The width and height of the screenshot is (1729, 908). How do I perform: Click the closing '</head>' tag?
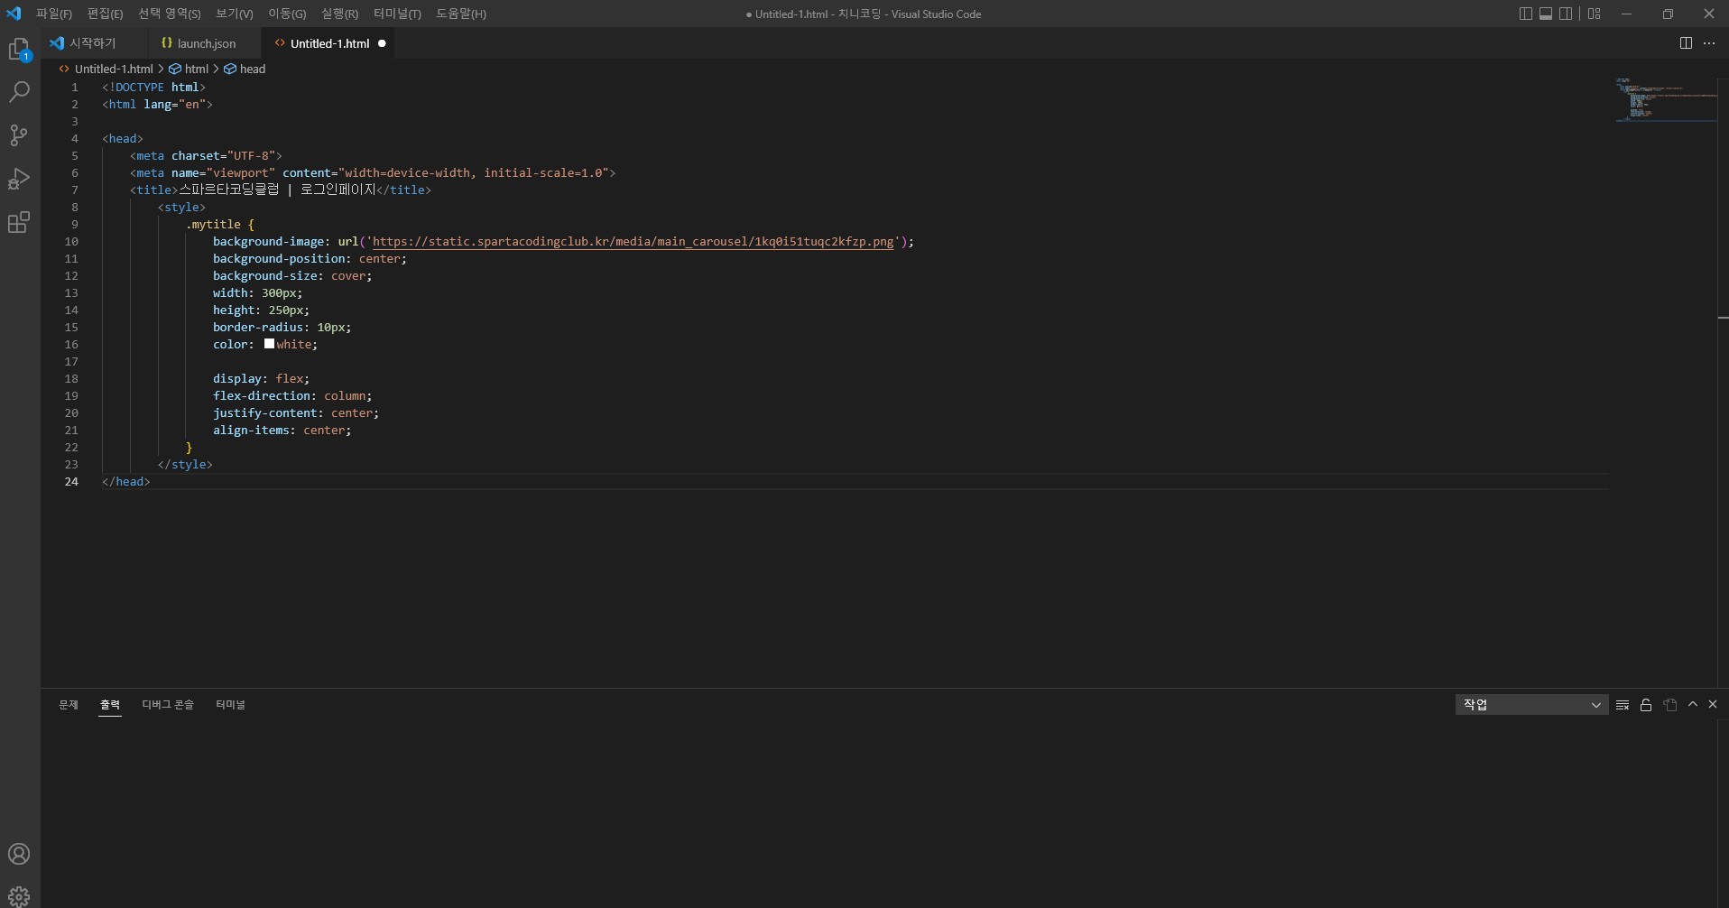(x=126, y=482)
